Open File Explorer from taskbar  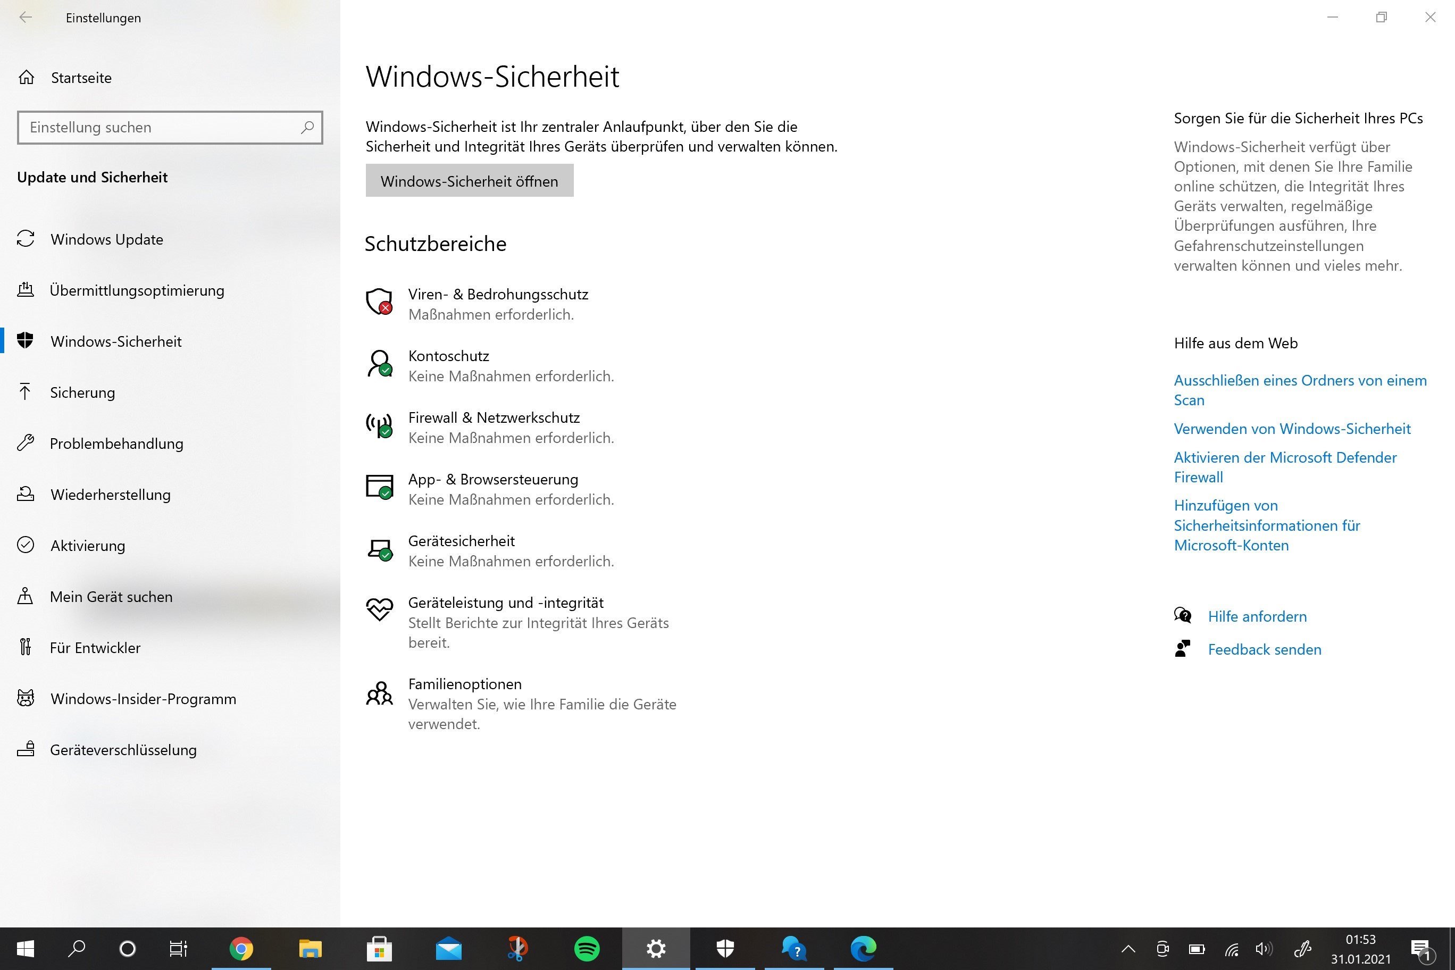coord(310,948)
